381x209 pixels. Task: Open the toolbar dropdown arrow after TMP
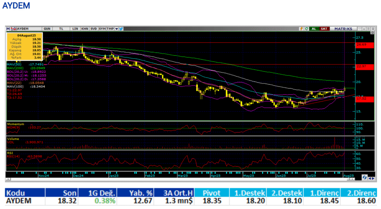pos(116,29)
